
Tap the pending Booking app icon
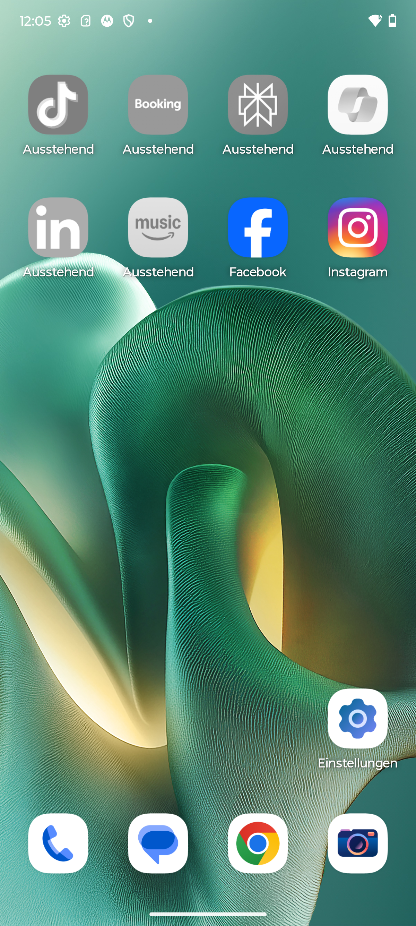click(x=158, y=105)
